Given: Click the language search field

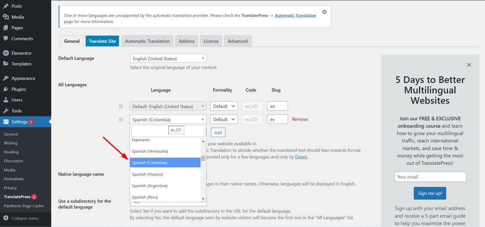Looking at the screenshot, I should coord(168,131).
